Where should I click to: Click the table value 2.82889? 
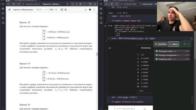pyautogui.click(x=144, y=76)
